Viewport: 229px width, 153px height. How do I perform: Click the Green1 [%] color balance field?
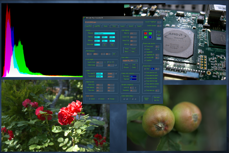[133, 37]
